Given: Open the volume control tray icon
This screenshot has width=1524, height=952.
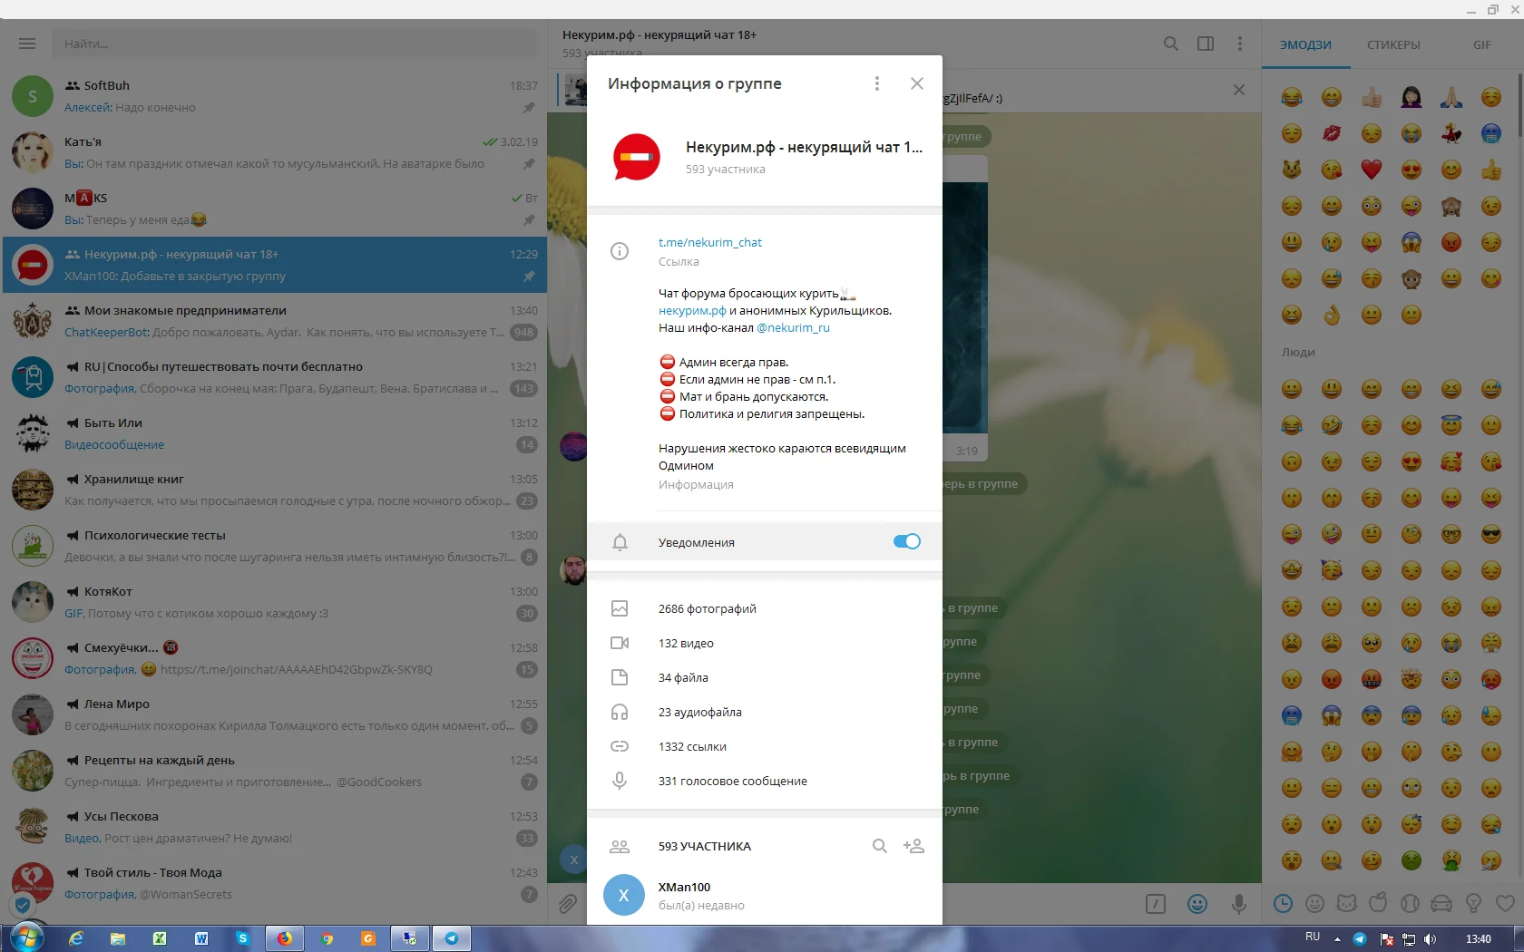Looking at the screenshot, I should [x=1431, y=939].
